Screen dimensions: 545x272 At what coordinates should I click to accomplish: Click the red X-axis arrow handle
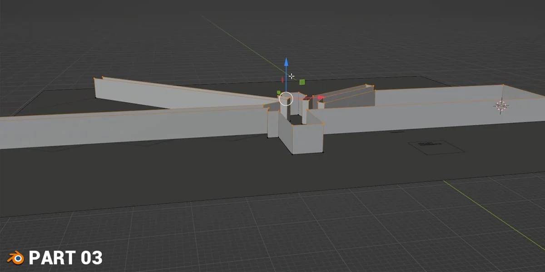pos(321,97)
